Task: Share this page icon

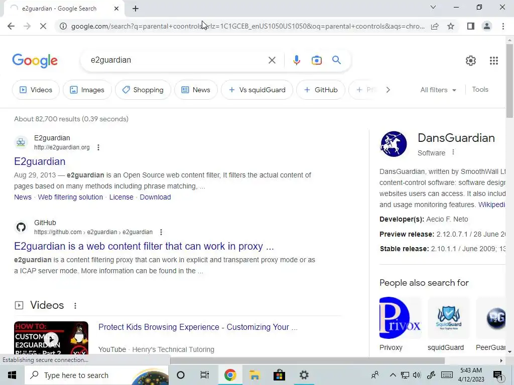Action: click(435, 26)
